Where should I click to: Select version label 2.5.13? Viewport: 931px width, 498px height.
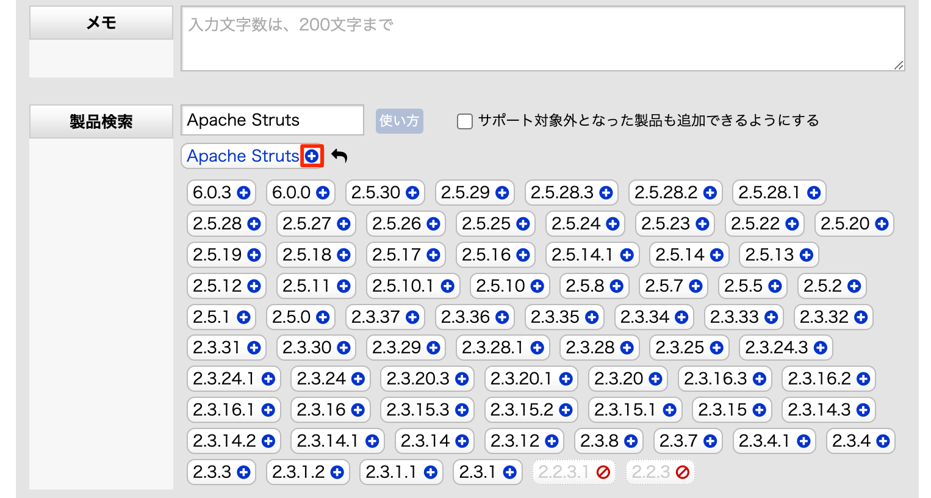coord(769,255)
